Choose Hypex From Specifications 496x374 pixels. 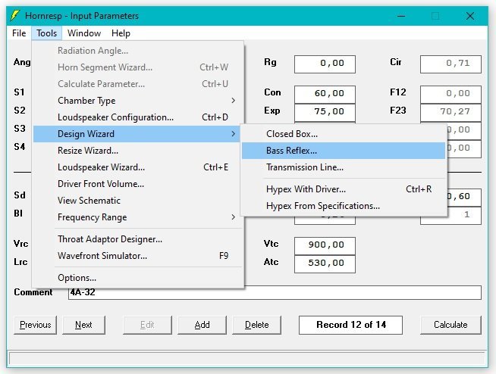click(344, 206)
